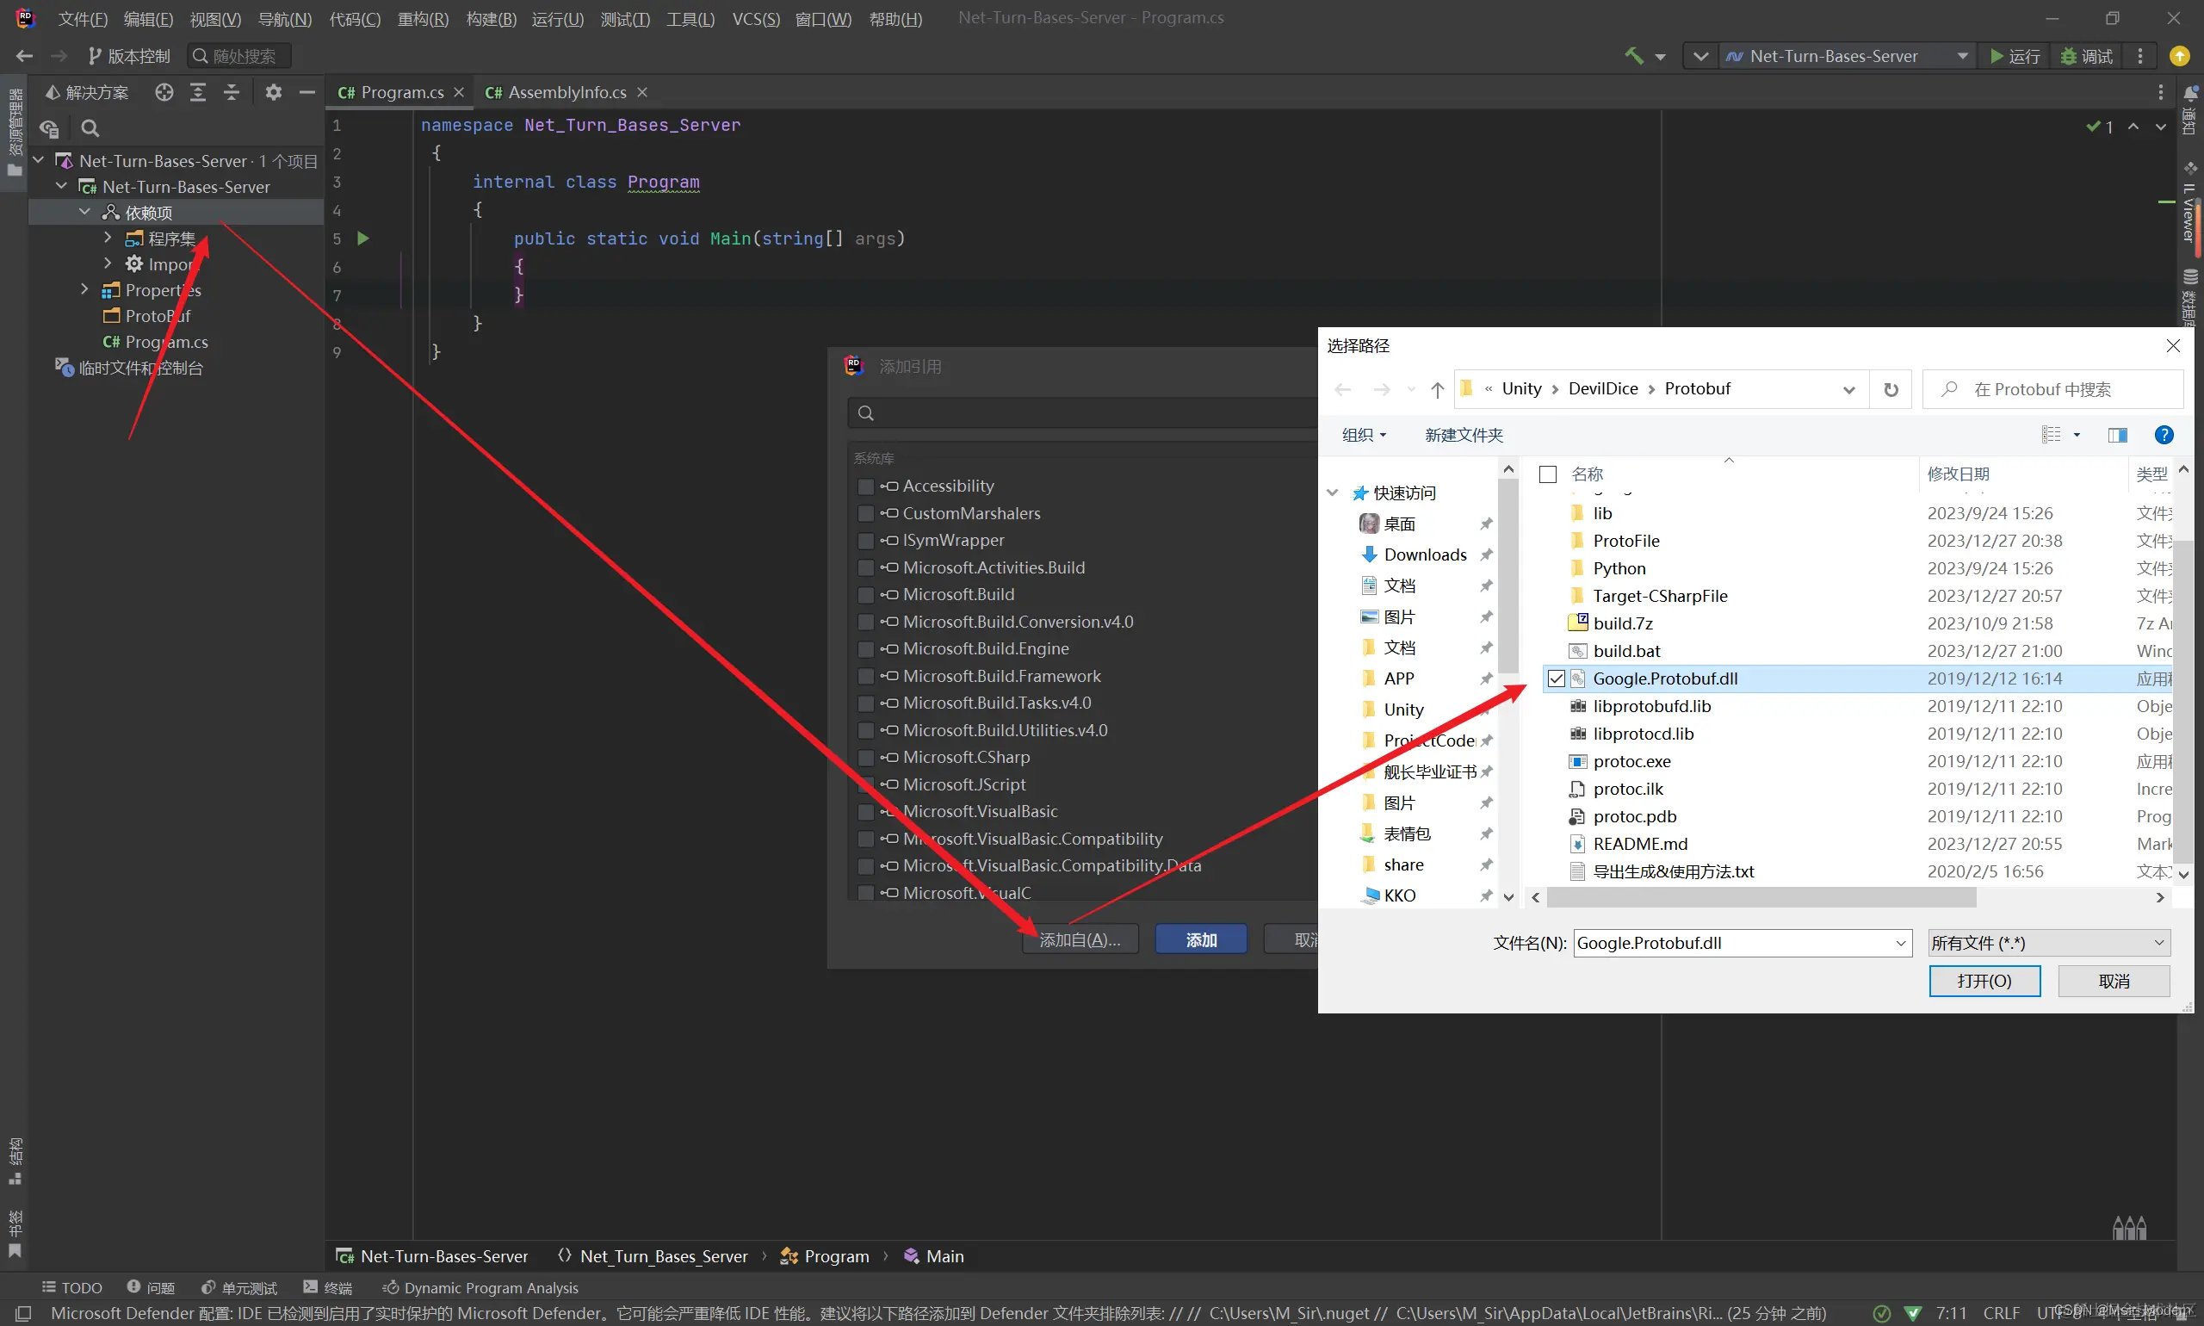Click the 打开(O) button
This screenshot has width=2204, height=1326.
point(1984,981)
